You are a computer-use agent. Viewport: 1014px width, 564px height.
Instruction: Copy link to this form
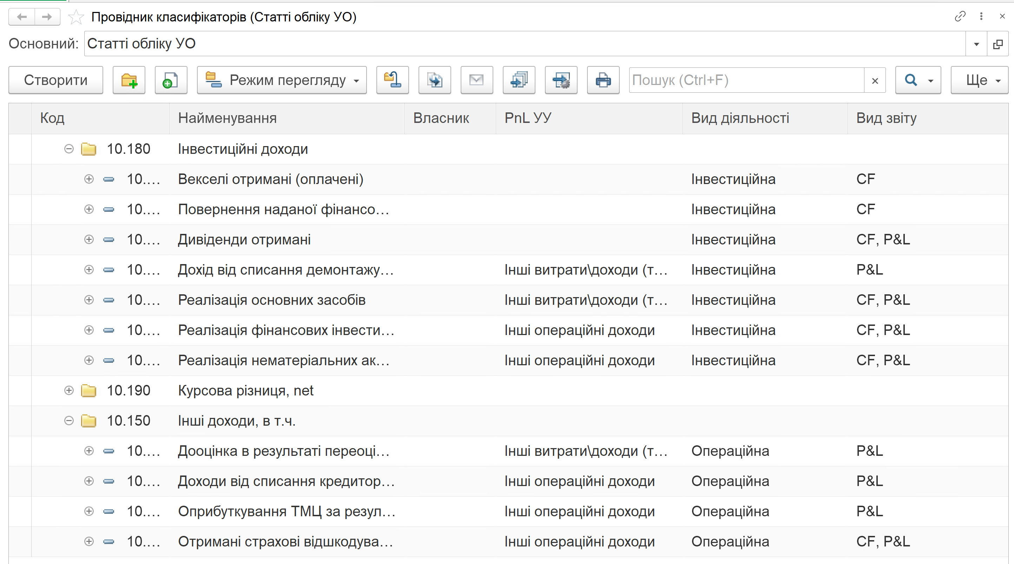point(960,17)
